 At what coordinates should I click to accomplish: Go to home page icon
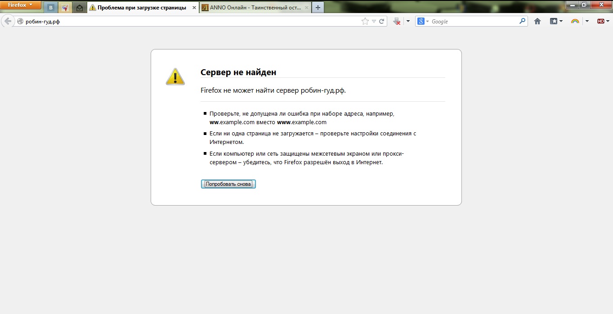pyautogui.click(x=537, y=21)
